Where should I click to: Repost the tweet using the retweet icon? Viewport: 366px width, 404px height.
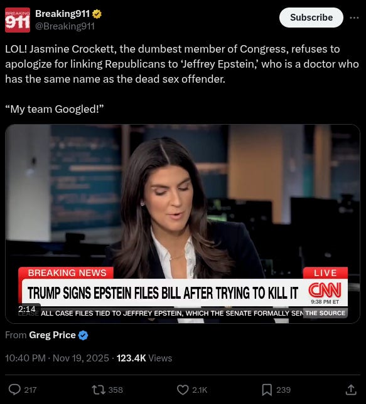[x=99, y=390]
